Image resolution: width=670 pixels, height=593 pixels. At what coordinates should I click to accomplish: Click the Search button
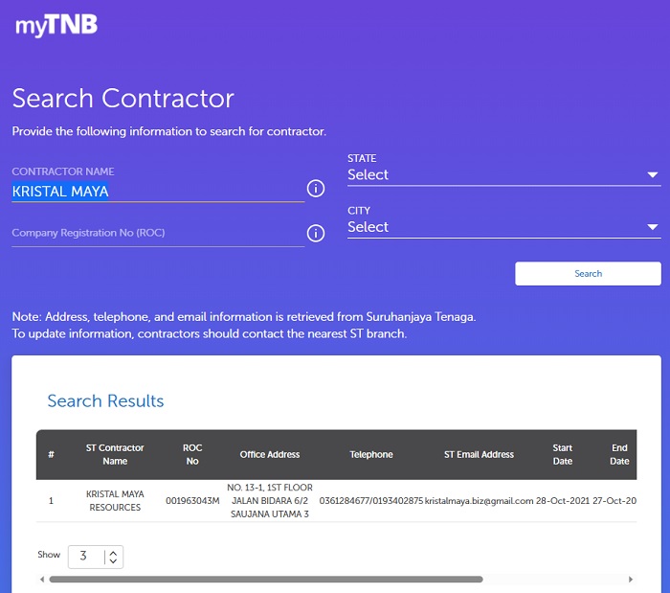pos(588,274)
